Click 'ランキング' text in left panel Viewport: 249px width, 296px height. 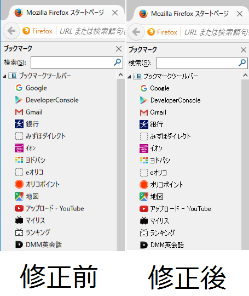tap(38, 232)
